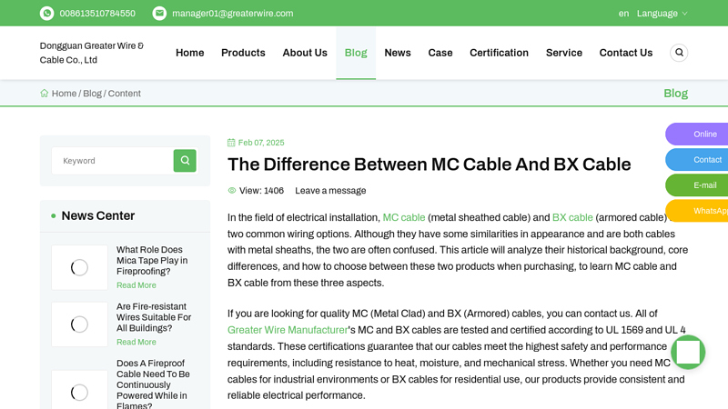Click the 'en' language code text
The image size is (728, 409).
pyautogui.click(x=623, y=14)
